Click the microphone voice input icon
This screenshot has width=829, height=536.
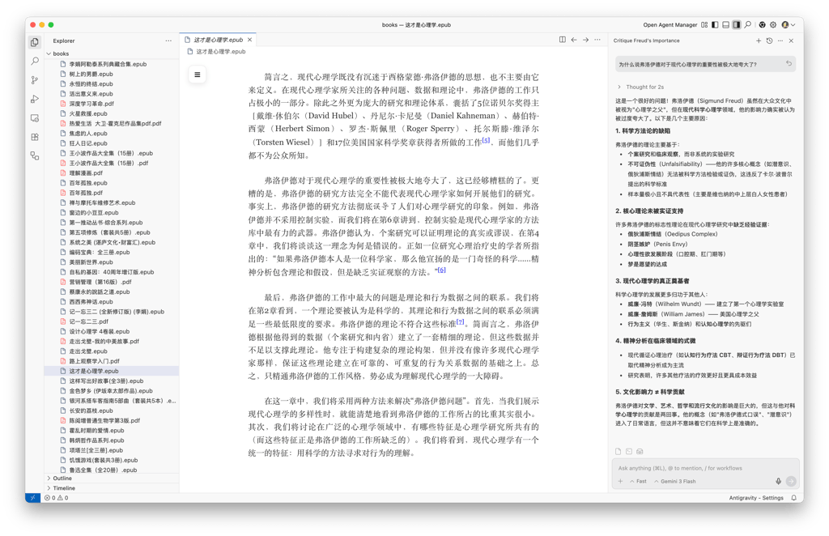[x=778, y=481]
